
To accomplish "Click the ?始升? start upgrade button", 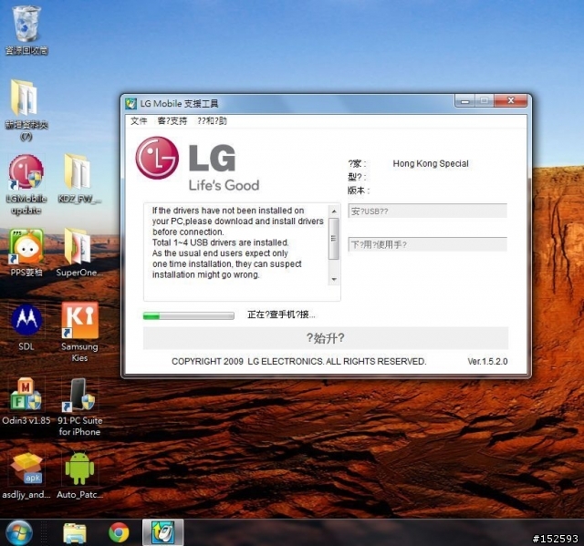I will pyautogui.click(x=326, y=338).
